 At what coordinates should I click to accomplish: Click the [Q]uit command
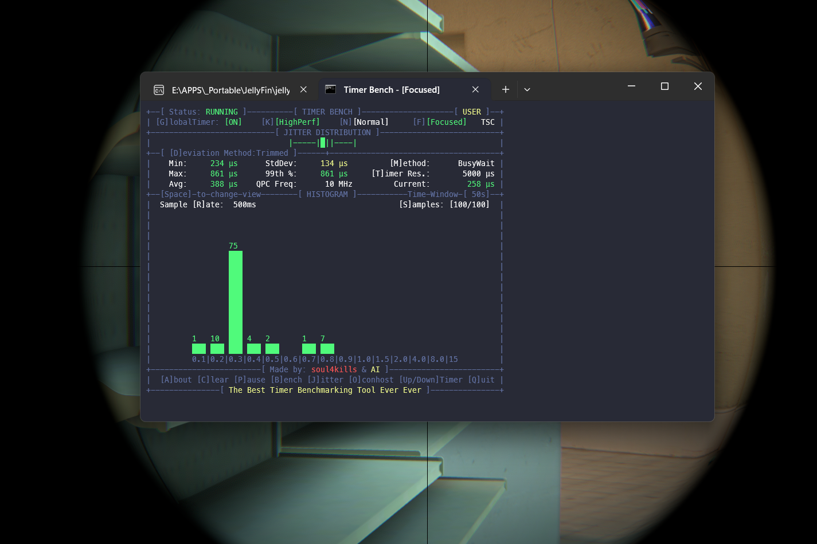coord(481,380)
